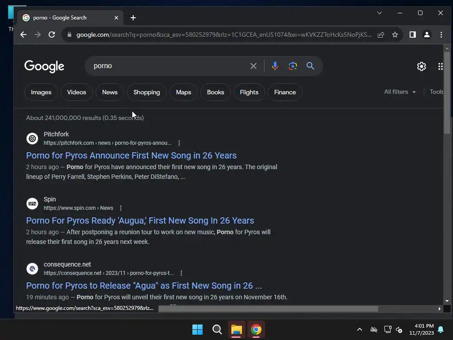
Task: Start voice search with the microphone icon
Action: click(275, 66)
